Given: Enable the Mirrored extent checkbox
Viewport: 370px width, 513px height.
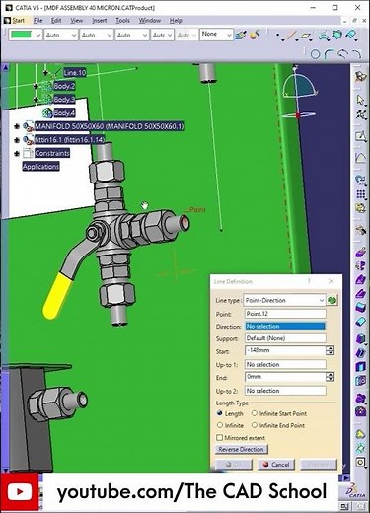Looking at the screenshot, I should click(x=220, y=437).
